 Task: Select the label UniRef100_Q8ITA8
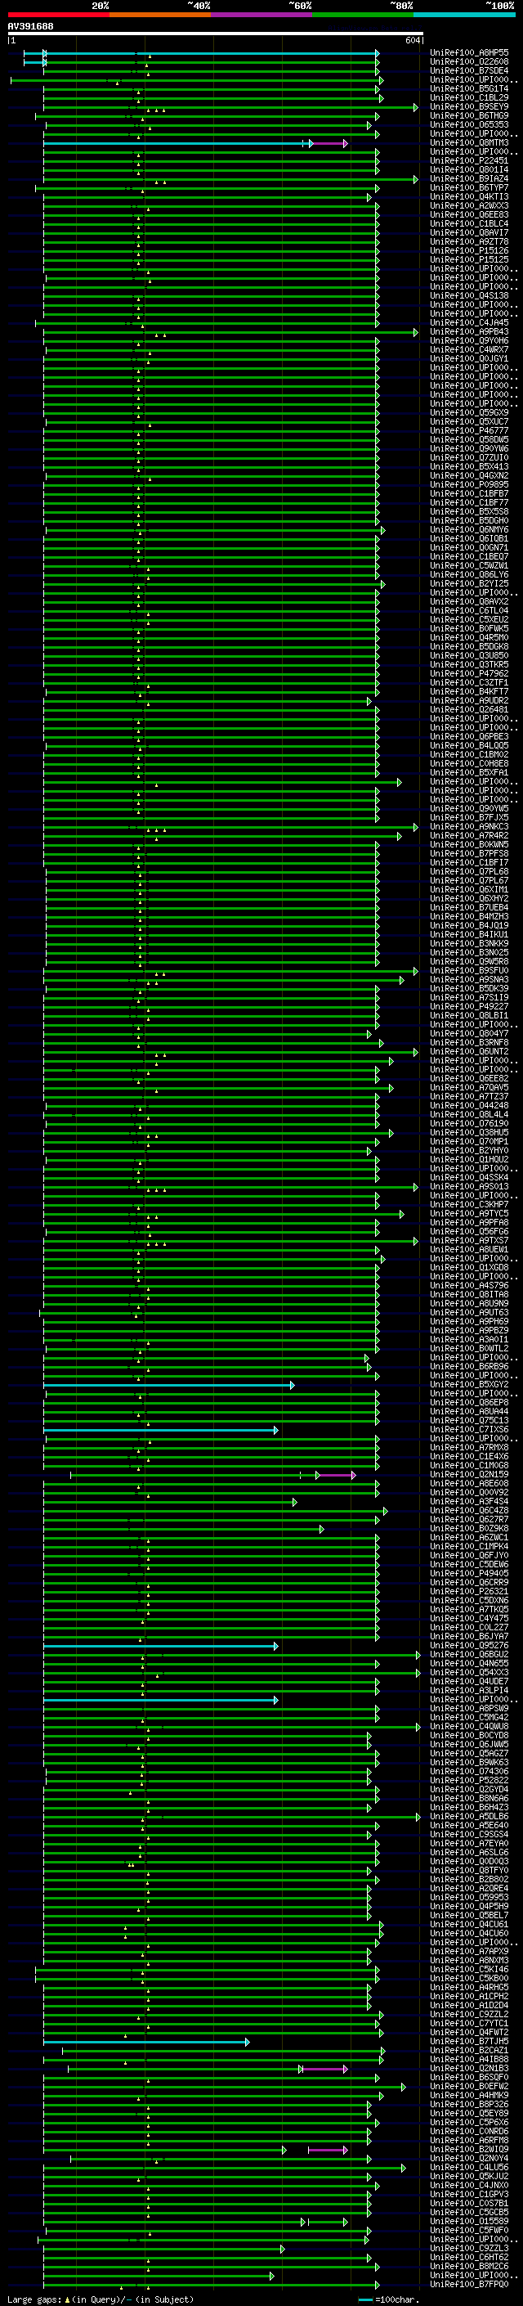click(469, 1294)
